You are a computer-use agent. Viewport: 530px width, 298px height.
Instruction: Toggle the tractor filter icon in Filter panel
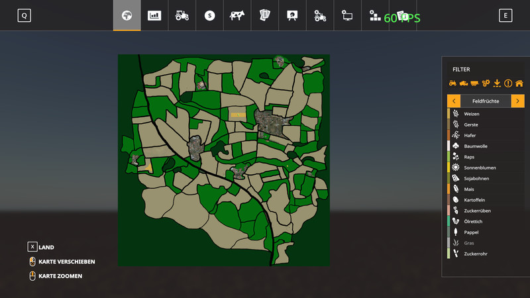point(452,83)
